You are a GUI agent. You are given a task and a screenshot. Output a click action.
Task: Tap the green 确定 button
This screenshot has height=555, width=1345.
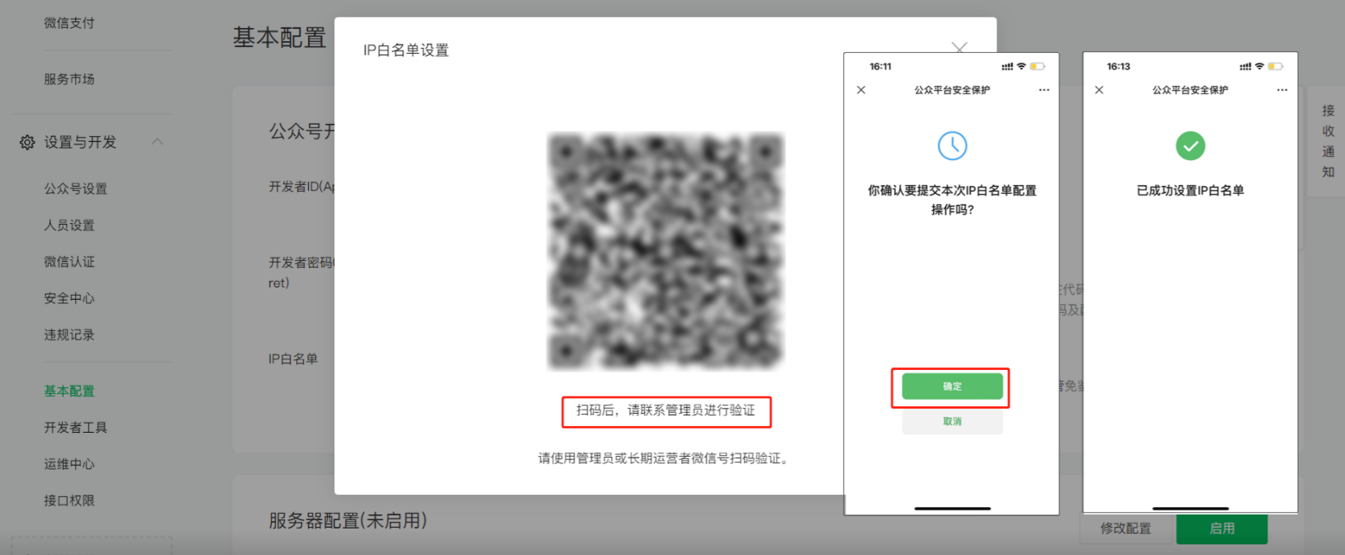point(952,387)
